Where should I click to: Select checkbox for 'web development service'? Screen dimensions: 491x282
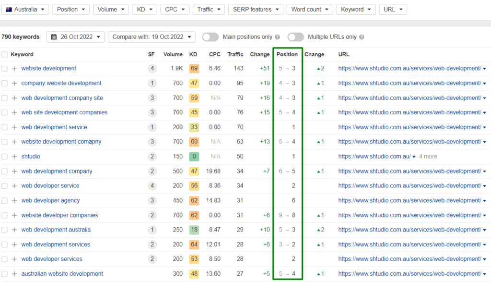click(x=4, y=127)
